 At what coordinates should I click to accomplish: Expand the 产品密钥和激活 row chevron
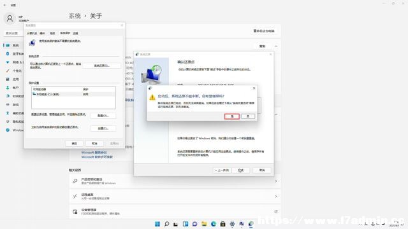(276, 181)
